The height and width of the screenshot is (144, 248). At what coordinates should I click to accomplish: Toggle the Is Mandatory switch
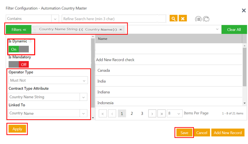[x=19, y=64]
